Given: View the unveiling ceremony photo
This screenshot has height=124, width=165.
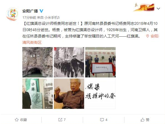Looking at the screenshot, I should (100, 62).
